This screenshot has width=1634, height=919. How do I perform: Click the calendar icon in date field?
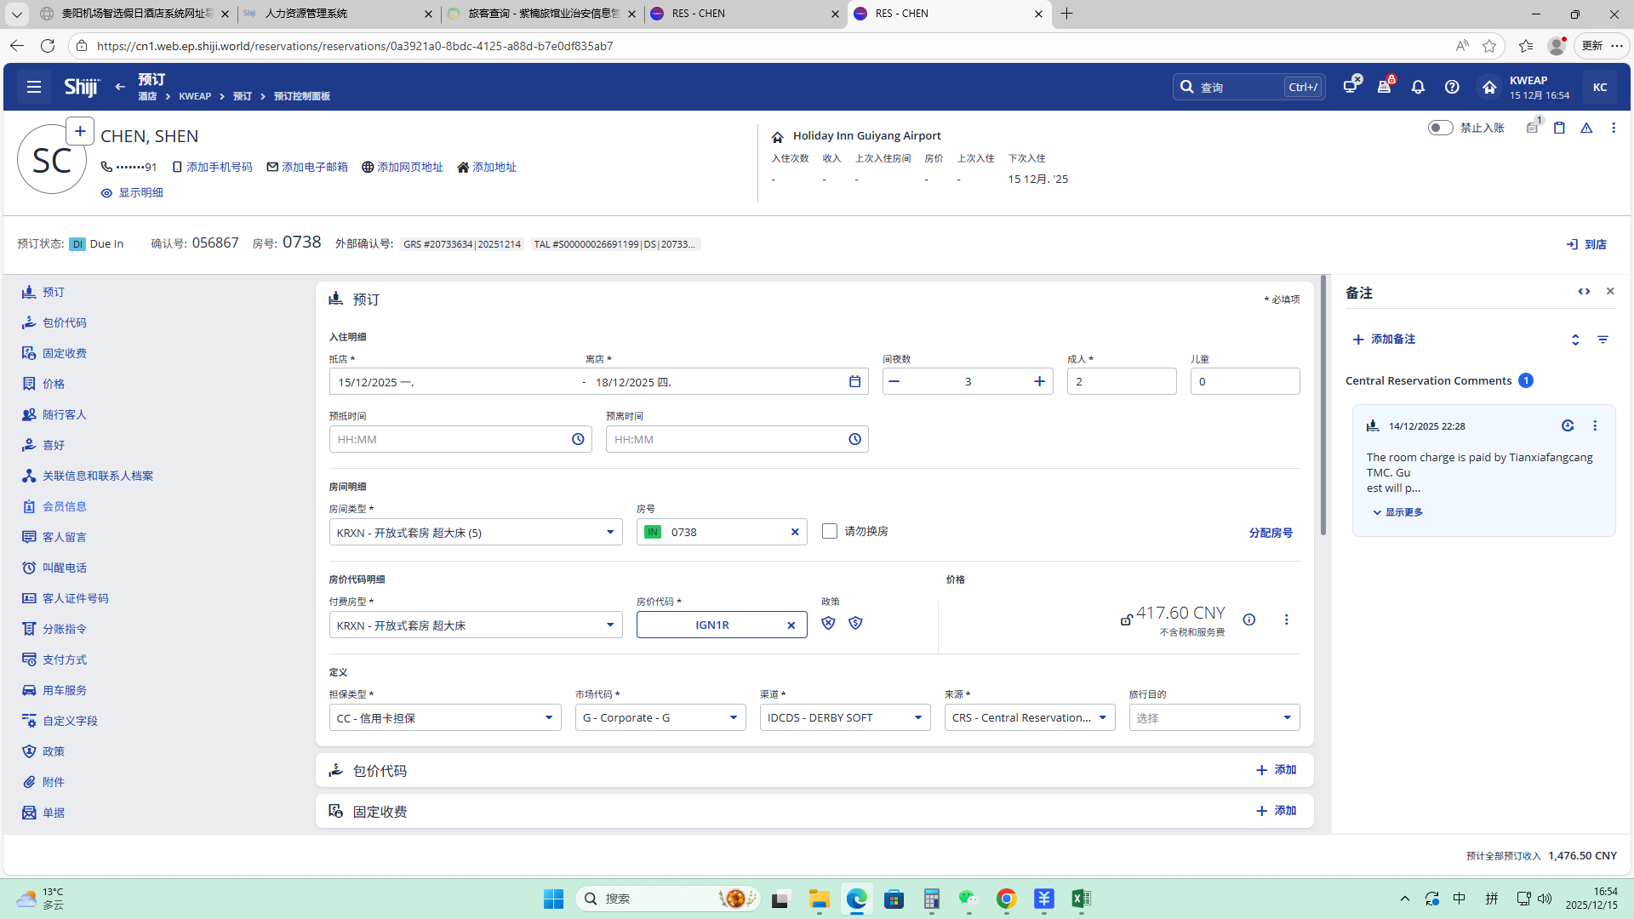[854, 381]
